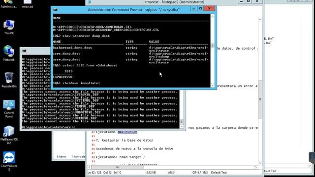Image resolution: width=315 pixels, height=177 pixels.
Task: Maximize the sqlplus Command Prompt window
Action: tap(200, 9)
